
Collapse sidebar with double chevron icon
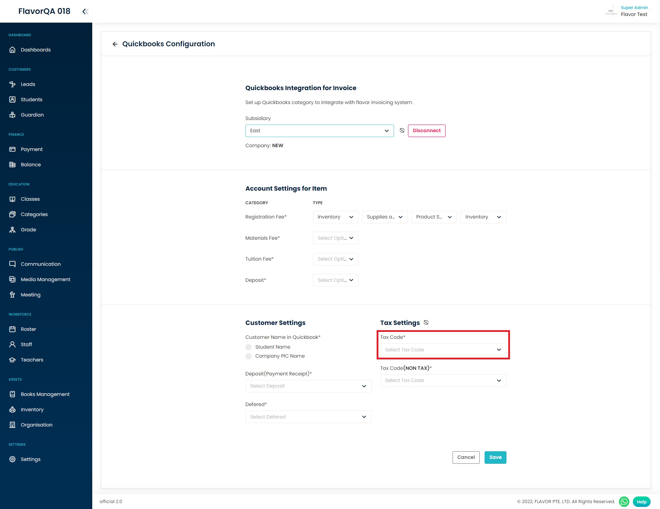pos(85,11)
